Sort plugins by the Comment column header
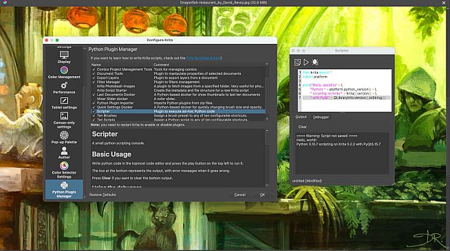 (161, 65)
